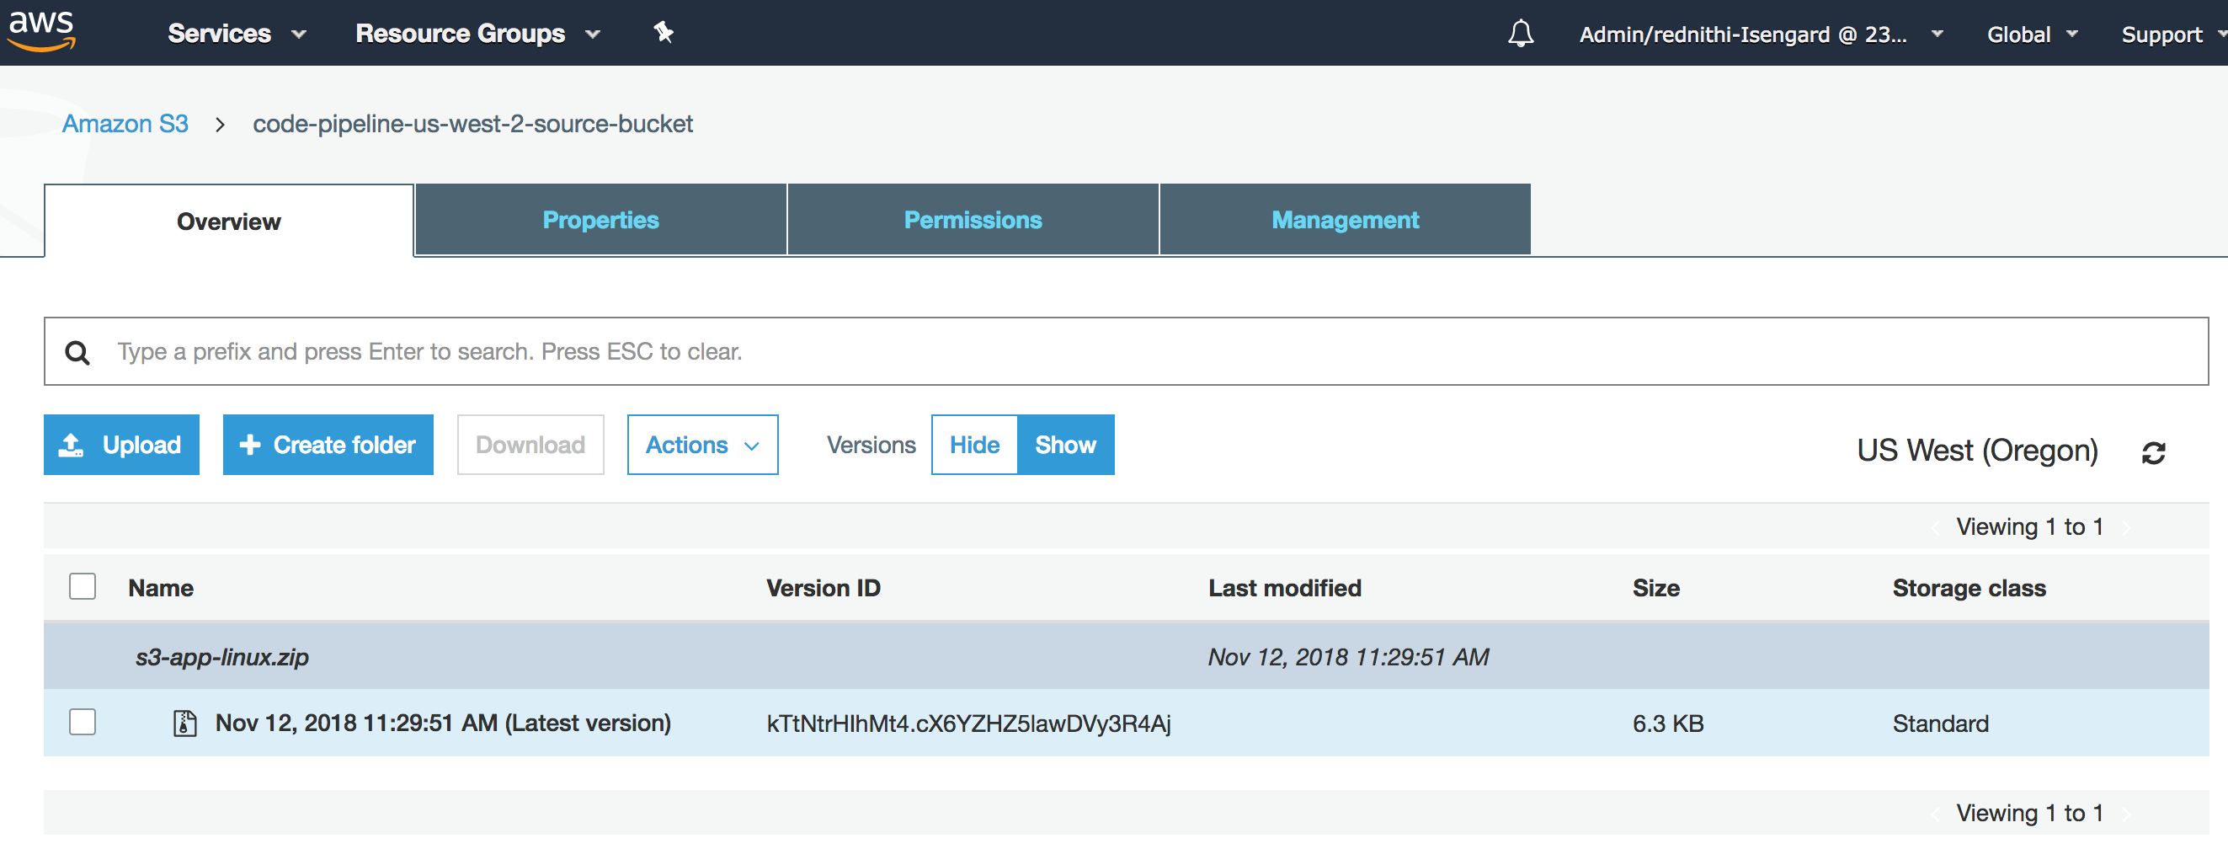Screen dimensions: 2228x849
Task: Refresh the bucket object list
Action: coord(2153,451)
